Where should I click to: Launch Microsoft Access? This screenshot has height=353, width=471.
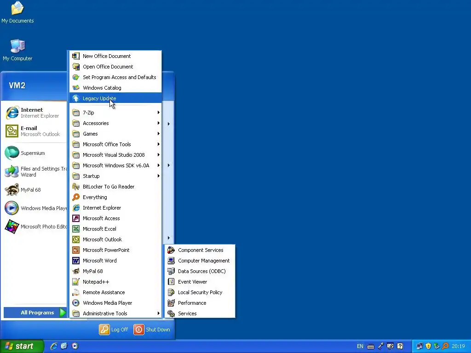pyautogui.click(x=115, y=218)
